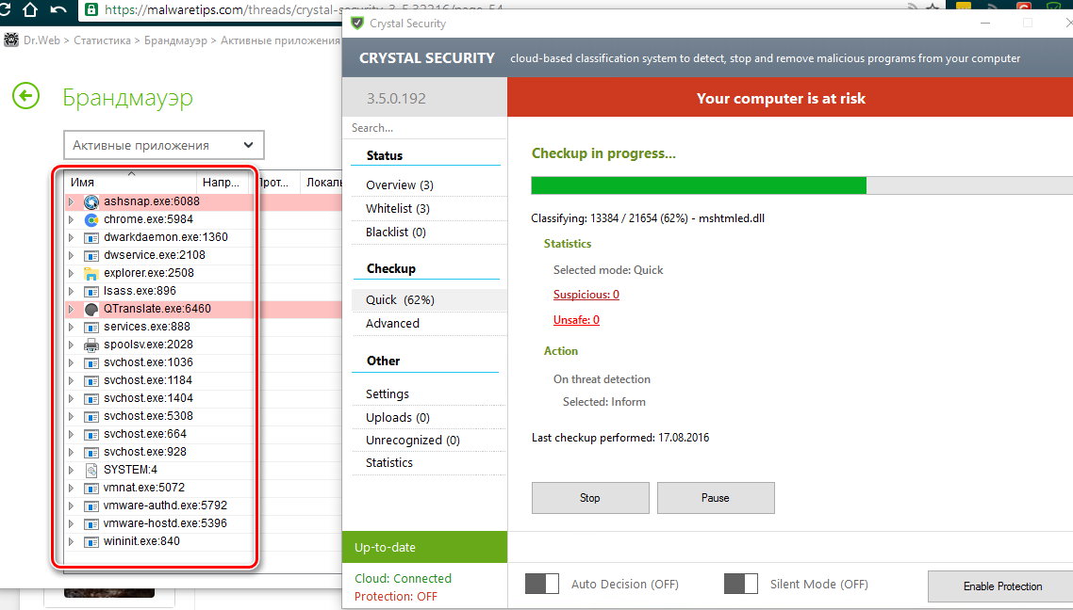The height and width of the screenshot is (610, 1073).
Task: Click the svchost.exe:1036 process icon
Action: 91,362
